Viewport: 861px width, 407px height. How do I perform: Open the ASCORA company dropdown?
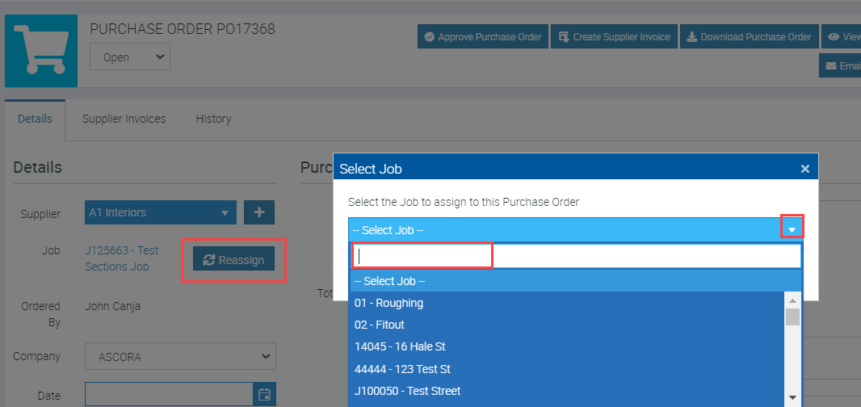point(180,356)
